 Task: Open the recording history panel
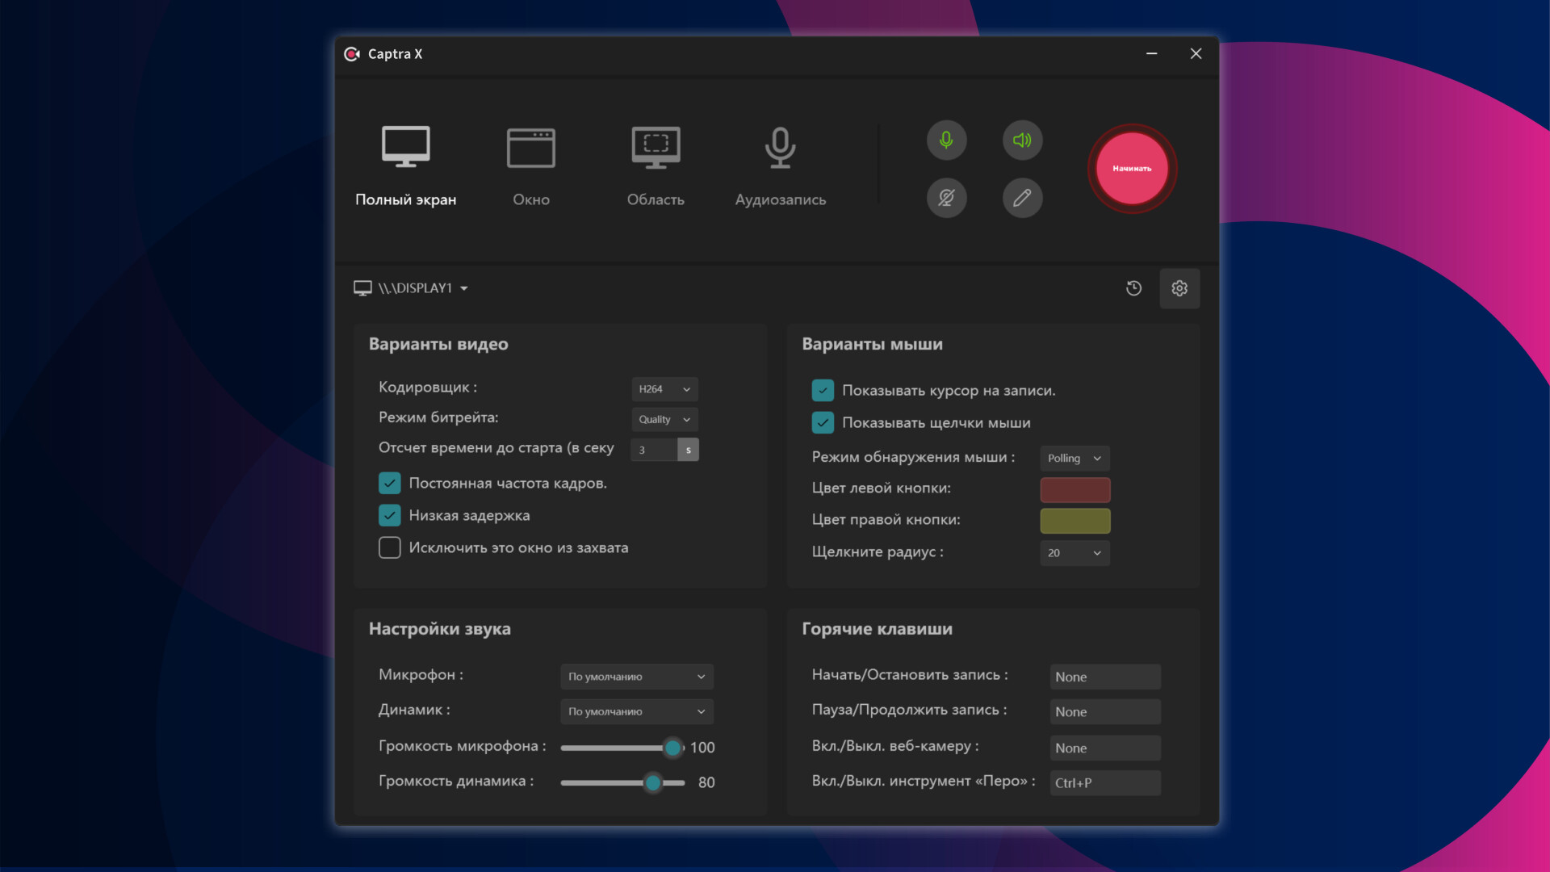[1133, 288]
